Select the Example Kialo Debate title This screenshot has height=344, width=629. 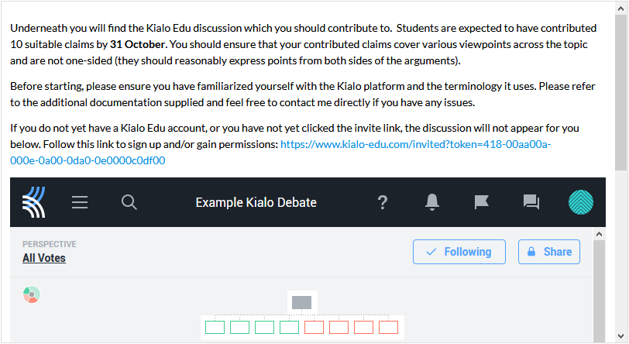256,202
